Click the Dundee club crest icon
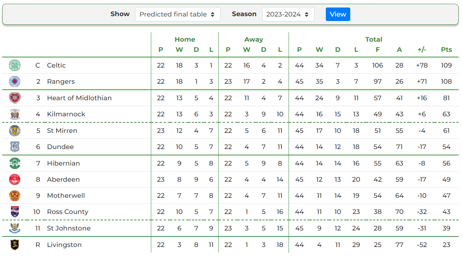 pos(15,147)
